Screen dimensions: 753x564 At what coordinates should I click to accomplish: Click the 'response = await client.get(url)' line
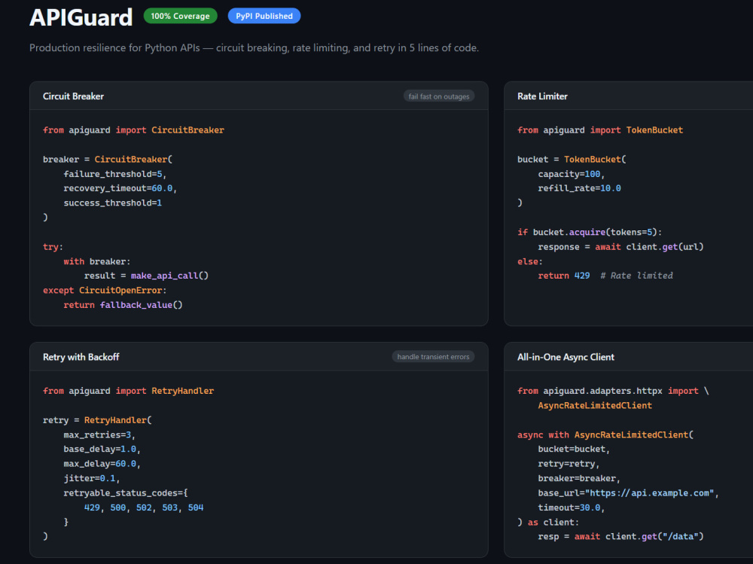(620, 247)
